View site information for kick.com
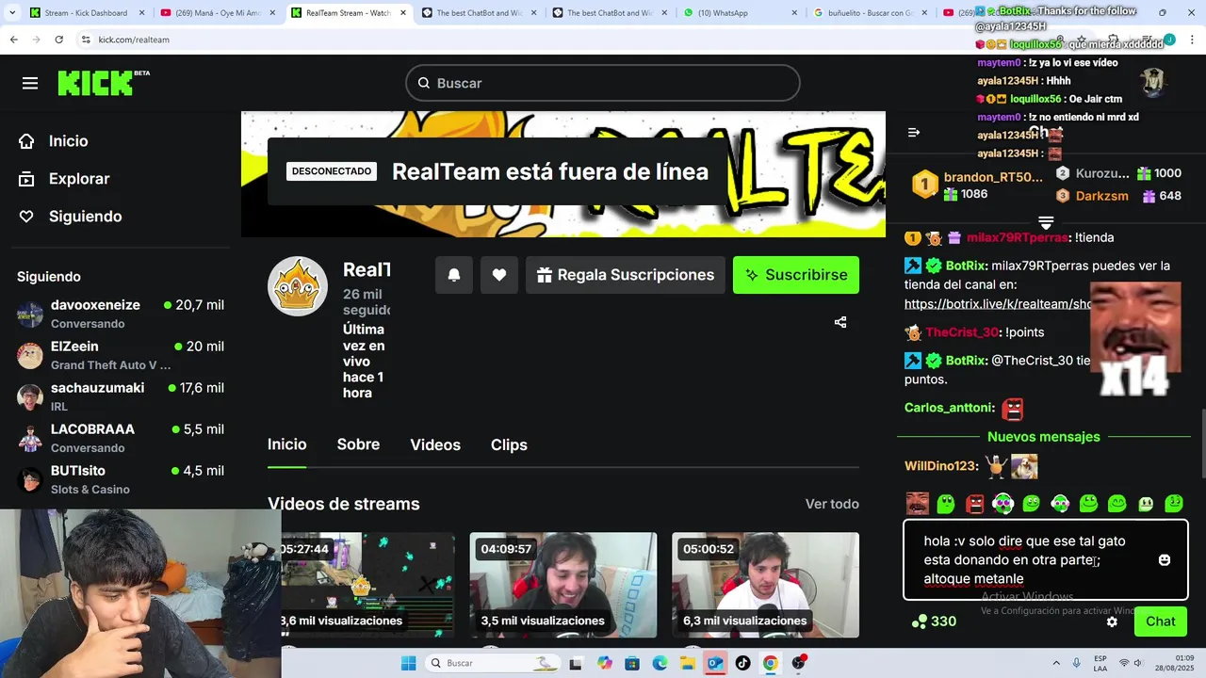1206x678 pixels. [x=86, y=40]
